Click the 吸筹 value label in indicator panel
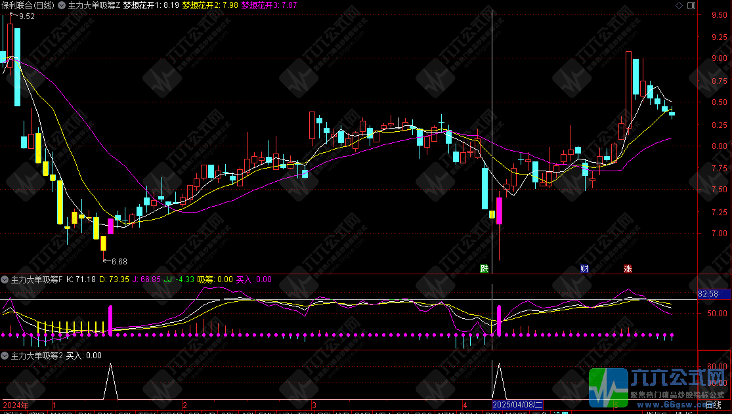This screenshot has width=732, height=414. click(x=223, y=279)
